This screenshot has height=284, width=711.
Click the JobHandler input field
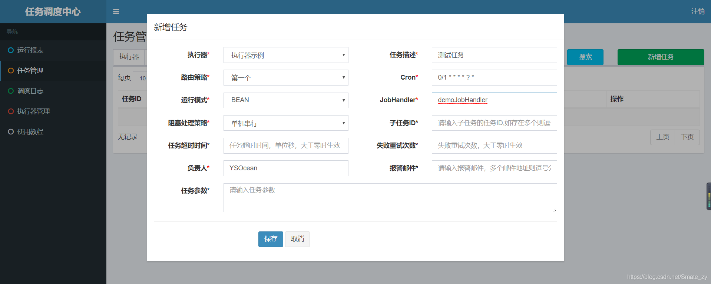coord(494,100)
